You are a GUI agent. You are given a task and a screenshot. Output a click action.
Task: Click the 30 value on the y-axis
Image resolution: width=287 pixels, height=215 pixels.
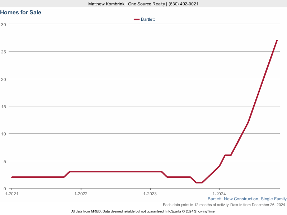point(4,24)
